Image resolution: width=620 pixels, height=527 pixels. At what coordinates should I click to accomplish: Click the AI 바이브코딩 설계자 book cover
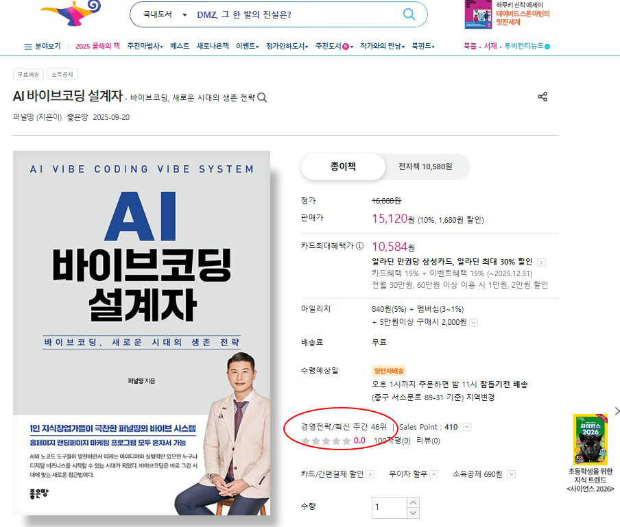(141, 332)
